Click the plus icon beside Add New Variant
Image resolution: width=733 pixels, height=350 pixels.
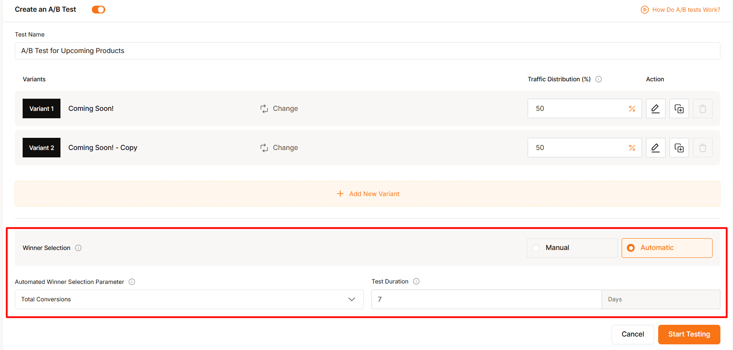(x=340, y=193)
